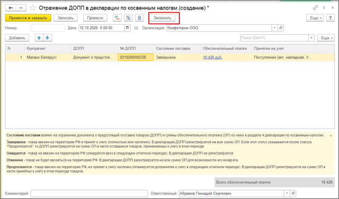The image size is (339, 199).
Task: Click the Организация field Конфетпром ООО
Action: click(219, 28)
